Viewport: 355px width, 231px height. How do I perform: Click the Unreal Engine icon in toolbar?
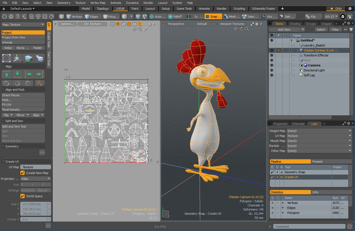coord(350,17)
